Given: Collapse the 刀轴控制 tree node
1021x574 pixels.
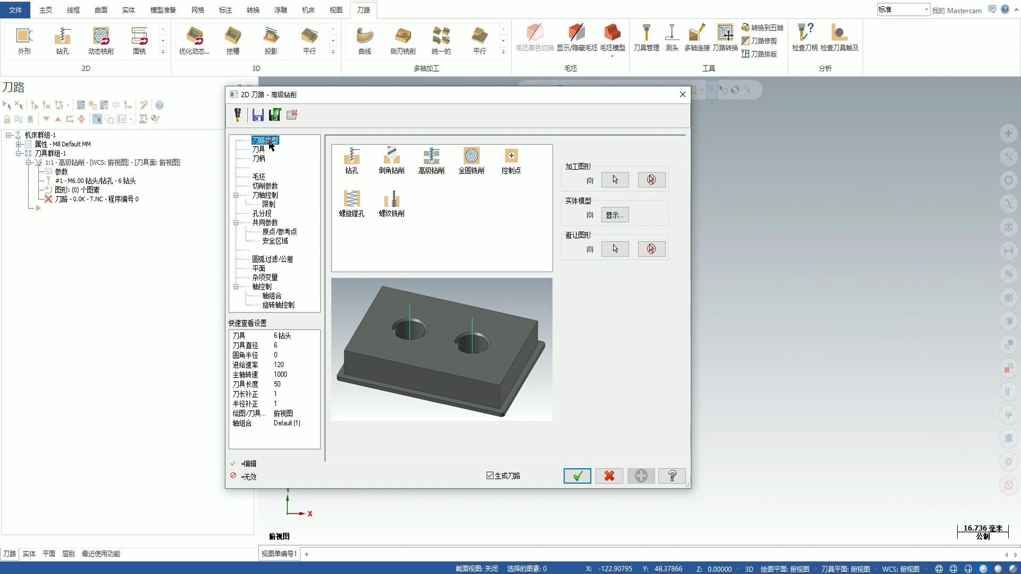Looking at the screenshot, I should coord(236,195).
